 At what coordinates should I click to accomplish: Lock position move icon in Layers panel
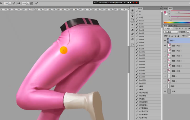pyautogui.click(x=175, y=36)
